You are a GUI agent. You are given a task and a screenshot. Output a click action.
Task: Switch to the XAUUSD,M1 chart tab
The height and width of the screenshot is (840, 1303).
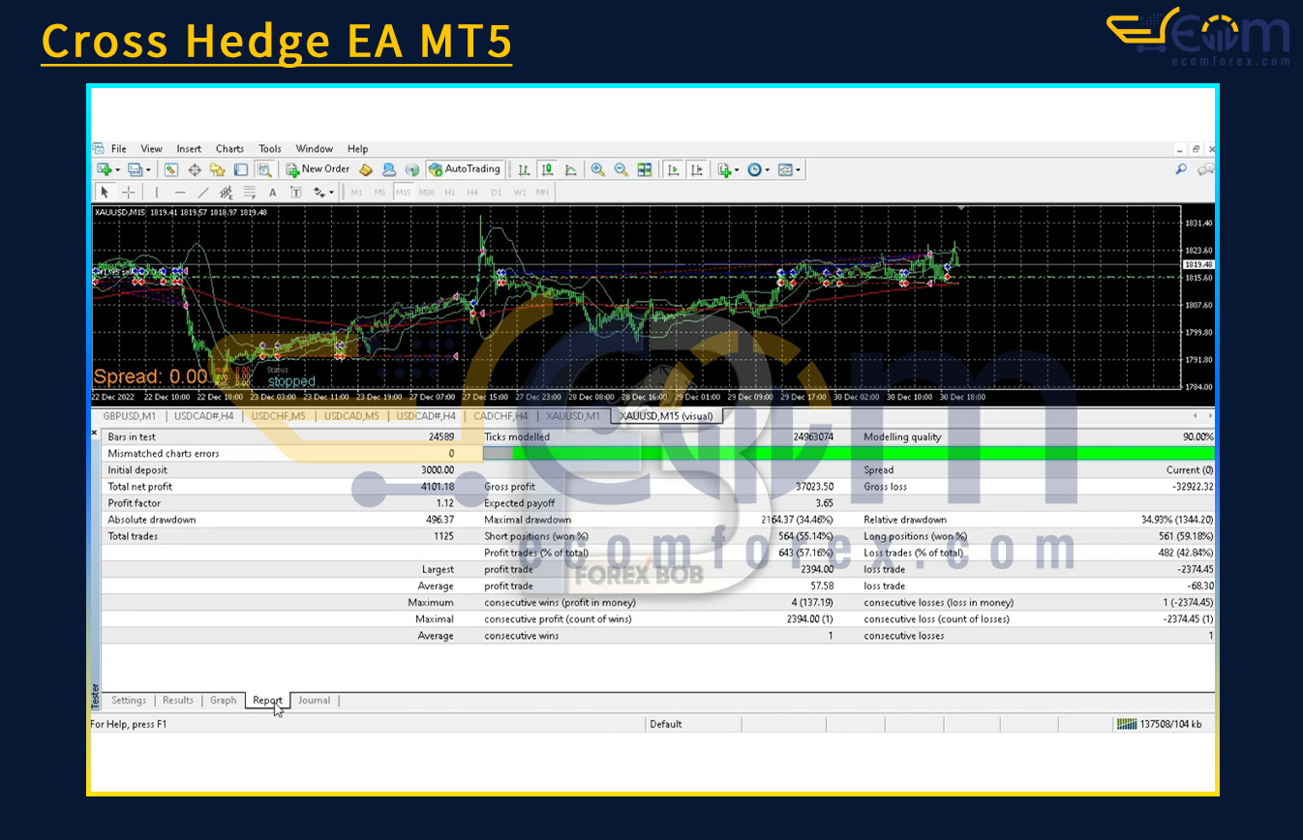[x=573, y=416]
